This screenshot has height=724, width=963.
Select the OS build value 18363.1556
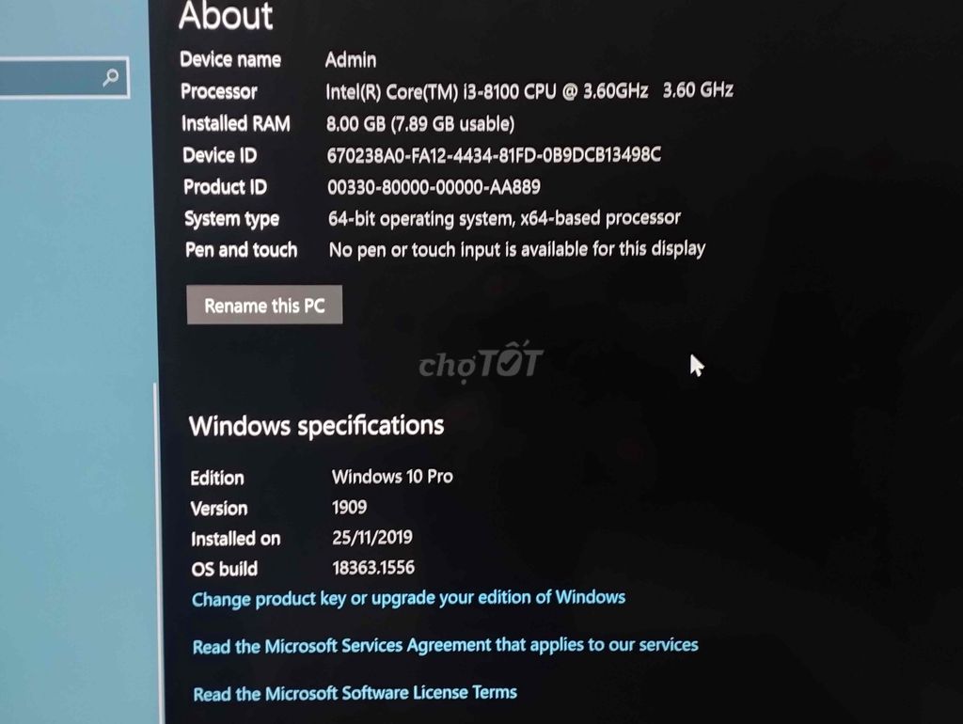coord(373,567)
